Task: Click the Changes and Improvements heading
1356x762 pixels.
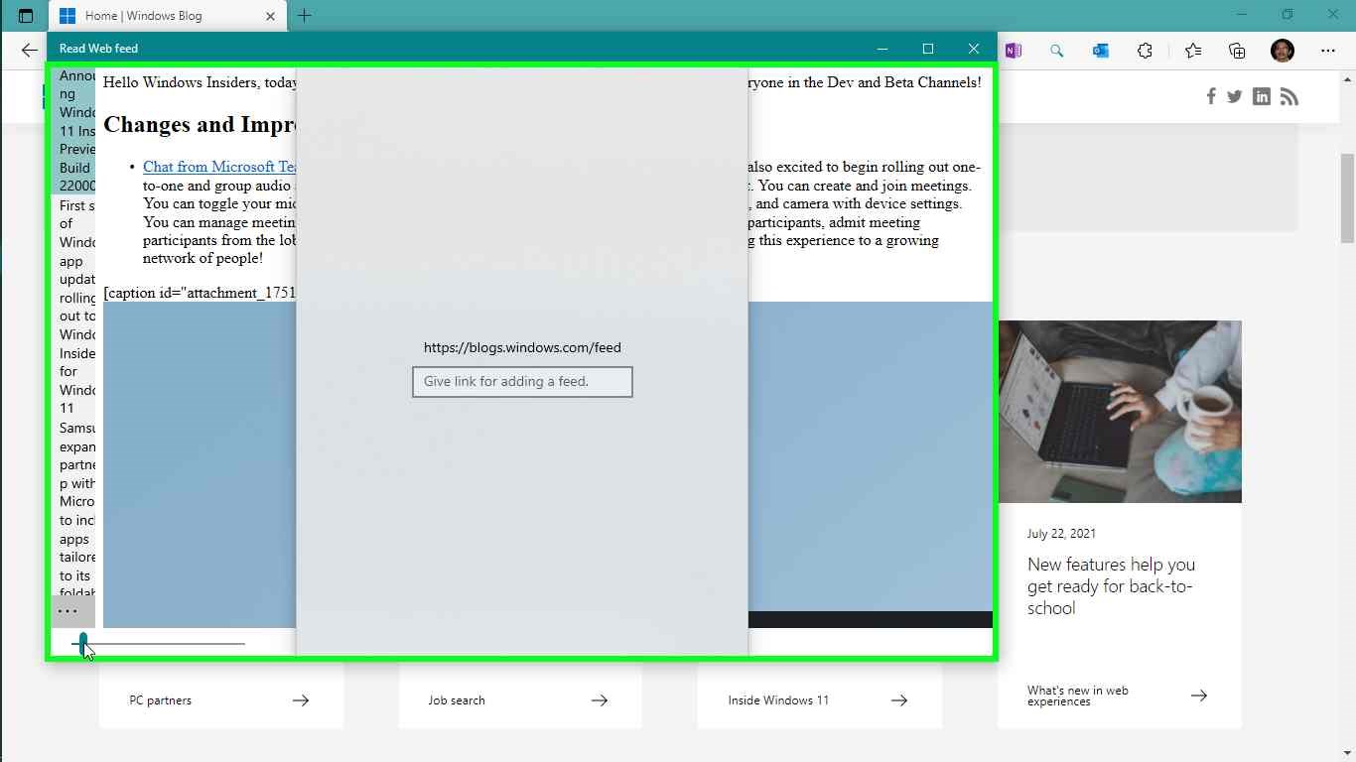Action: [200, 124]
